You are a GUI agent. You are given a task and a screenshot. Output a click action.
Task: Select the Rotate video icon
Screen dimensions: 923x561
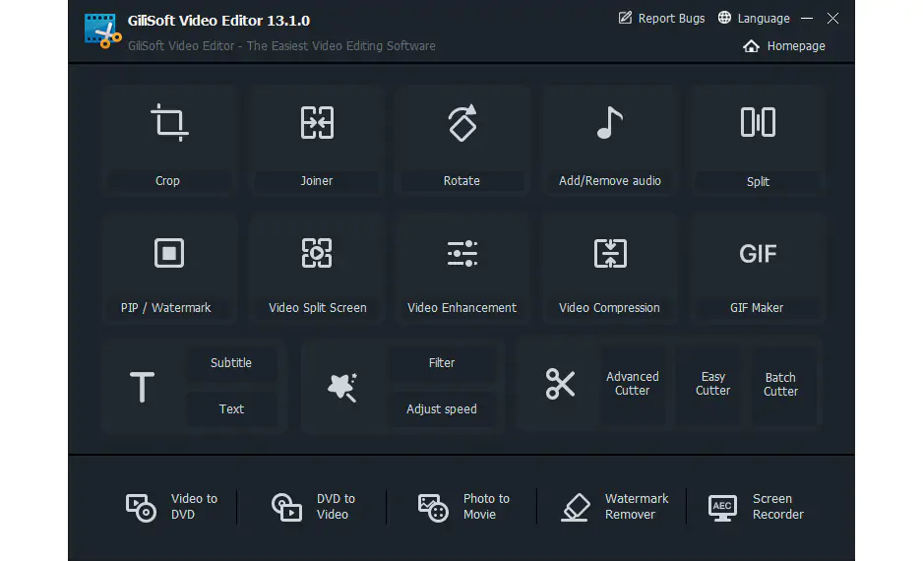pyautogui.click(x=461, y=124)
